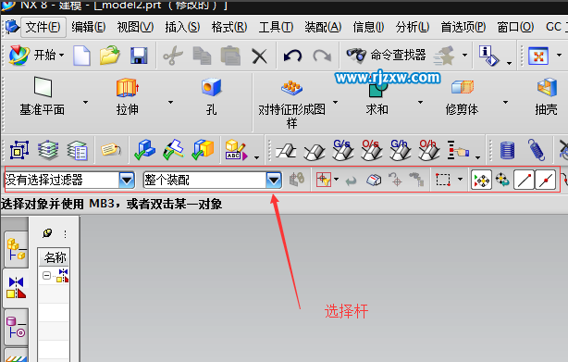Open the 编辑(E) menu
Viewport: 568px width, 362px height.
pyautogui.click(x=89, y=27)
